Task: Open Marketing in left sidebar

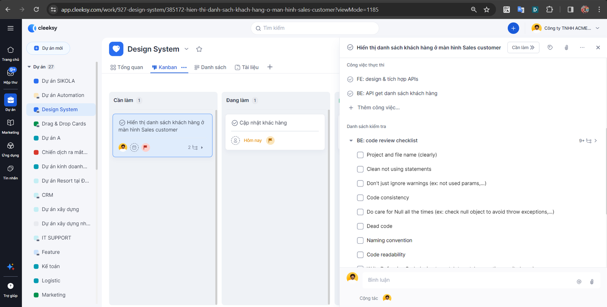Action: click(10, 126)
